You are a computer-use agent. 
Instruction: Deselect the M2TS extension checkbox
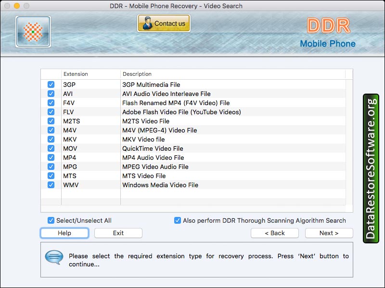click(51, 121)
